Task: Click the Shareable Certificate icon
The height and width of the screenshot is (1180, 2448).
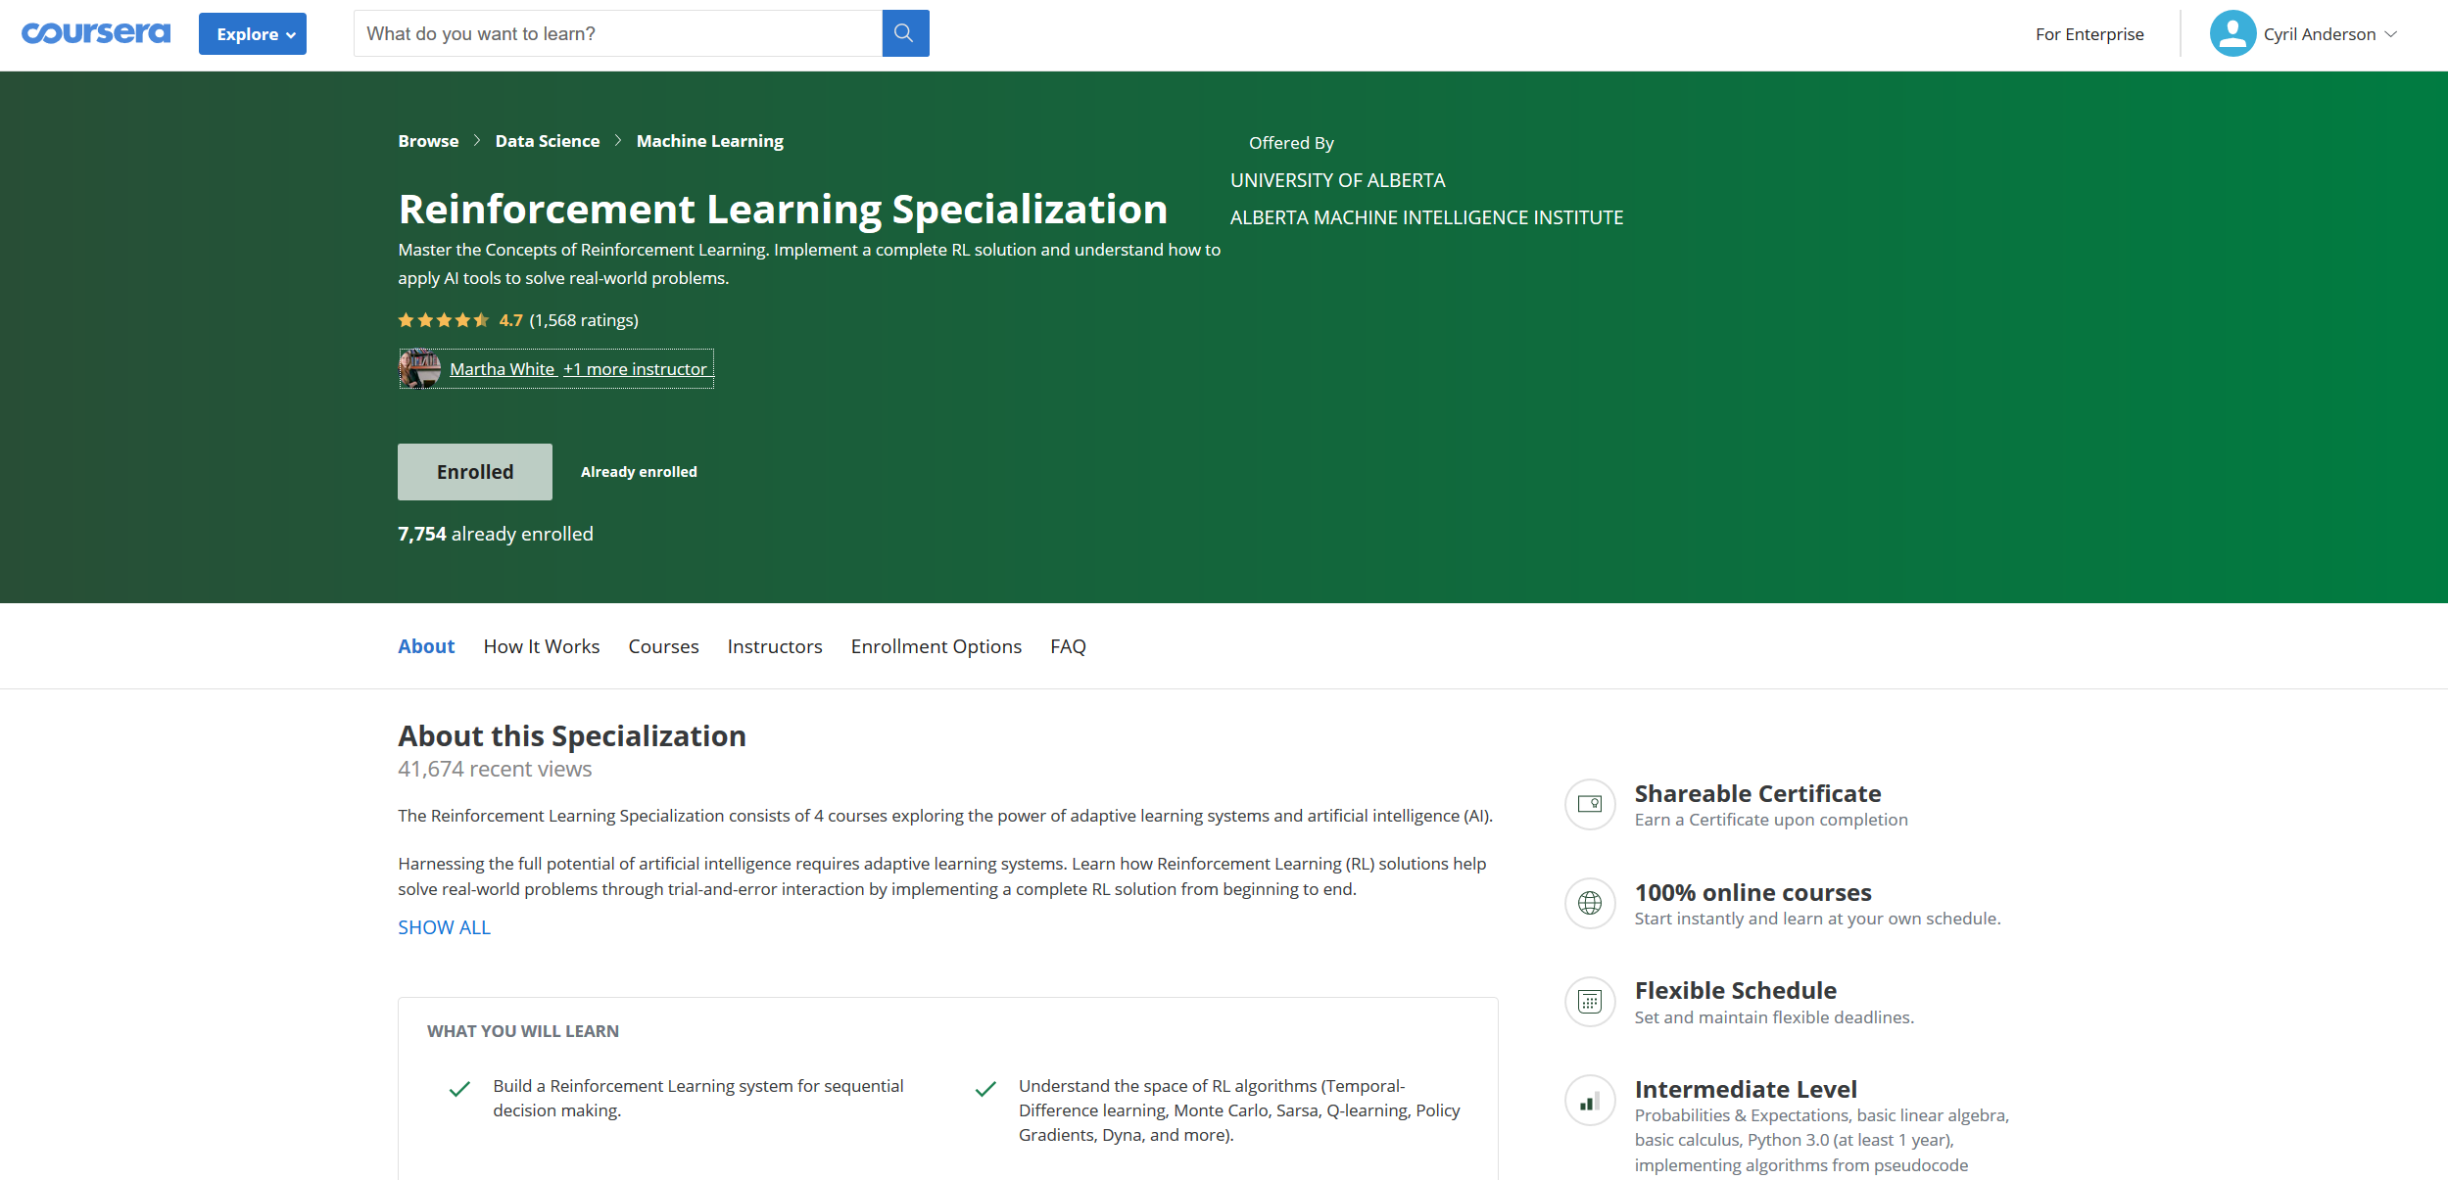Action: point(1590,804)
